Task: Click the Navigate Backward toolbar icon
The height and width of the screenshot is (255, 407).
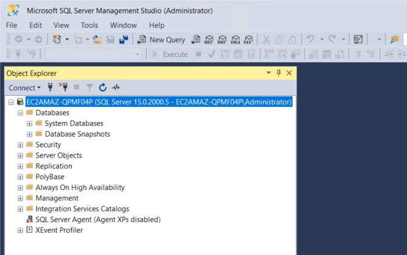Action: 19,39
